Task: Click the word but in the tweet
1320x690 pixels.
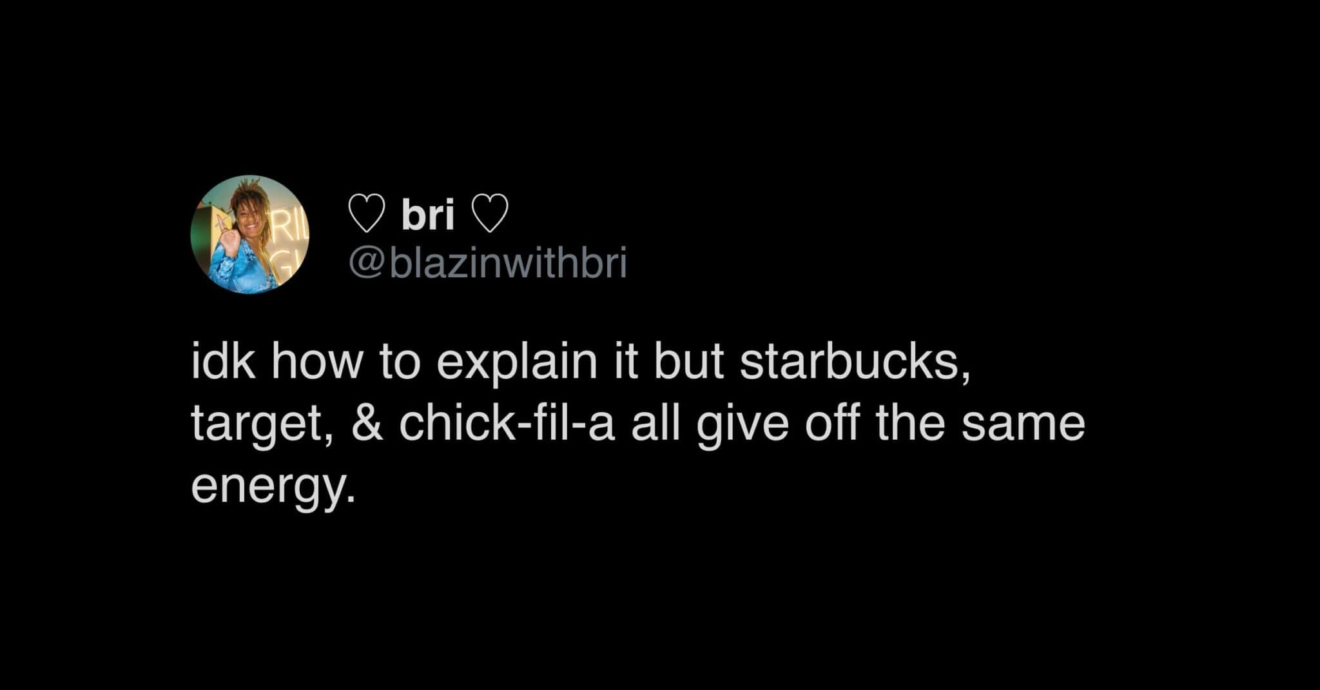Action: click(688, 362)
